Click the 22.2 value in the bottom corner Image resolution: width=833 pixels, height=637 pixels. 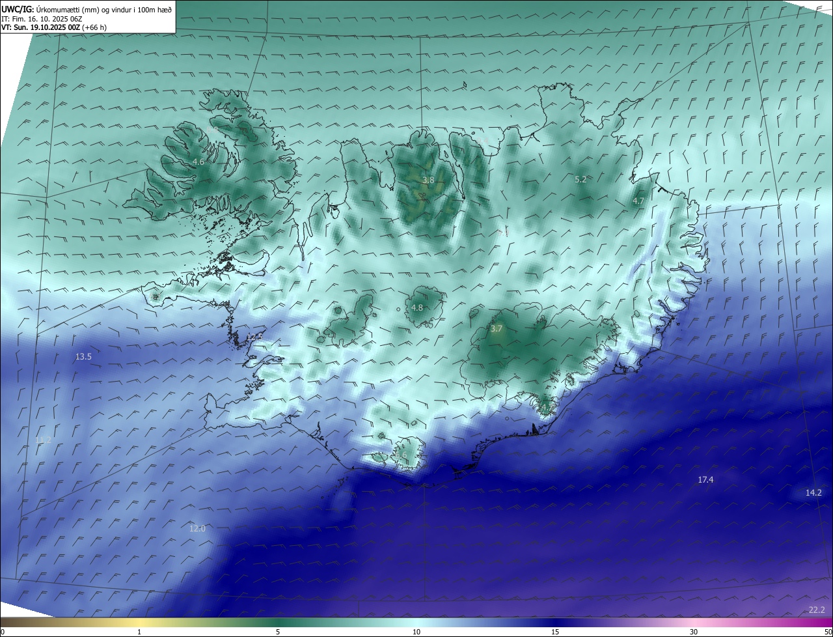817,610
